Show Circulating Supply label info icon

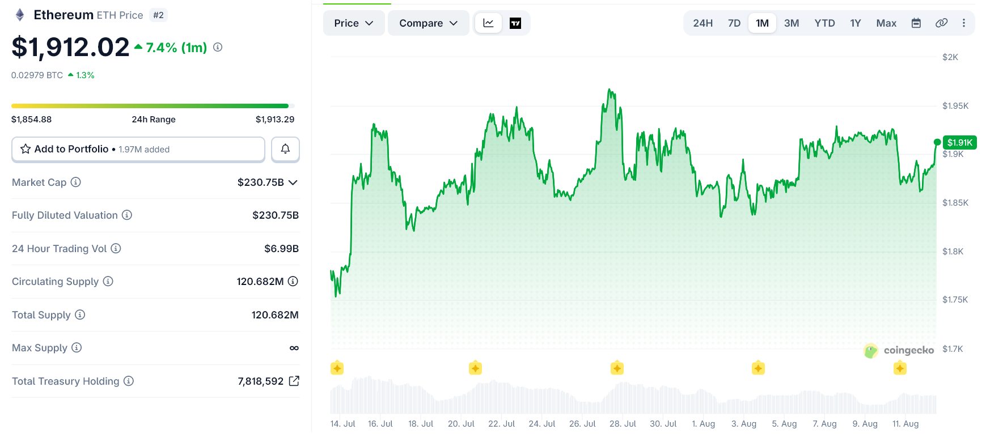click(108, 281)
